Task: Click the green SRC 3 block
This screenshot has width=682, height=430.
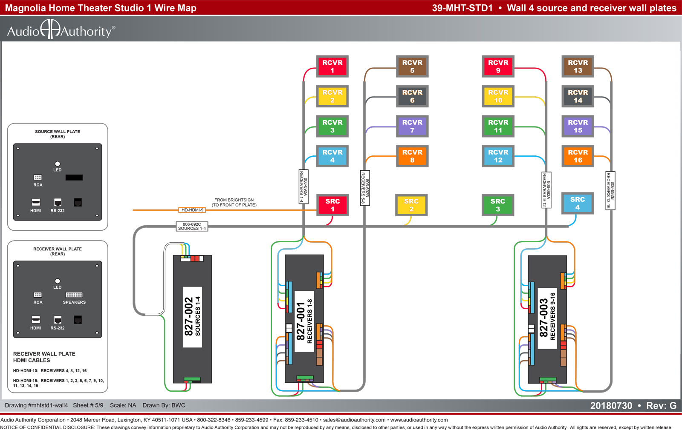Action: [x=498, y=205]
